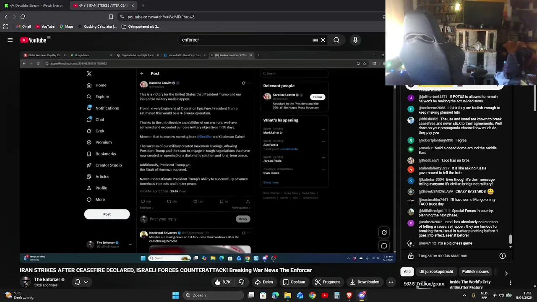Open the Windows Start menu
Image resolution: width=537 pixels, height=302 pixels.
[176, 295]
